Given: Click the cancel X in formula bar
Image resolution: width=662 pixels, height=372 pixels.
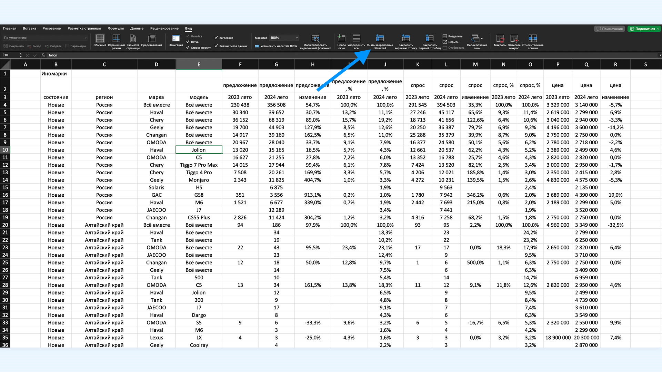Looking at the screenshot, I should pyautogui.click(x=27, y=55).
